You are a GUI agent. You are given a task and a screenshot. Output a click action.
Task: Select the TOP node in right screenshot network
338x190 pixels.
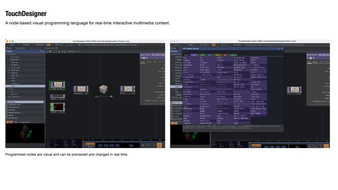coord(294,90)
